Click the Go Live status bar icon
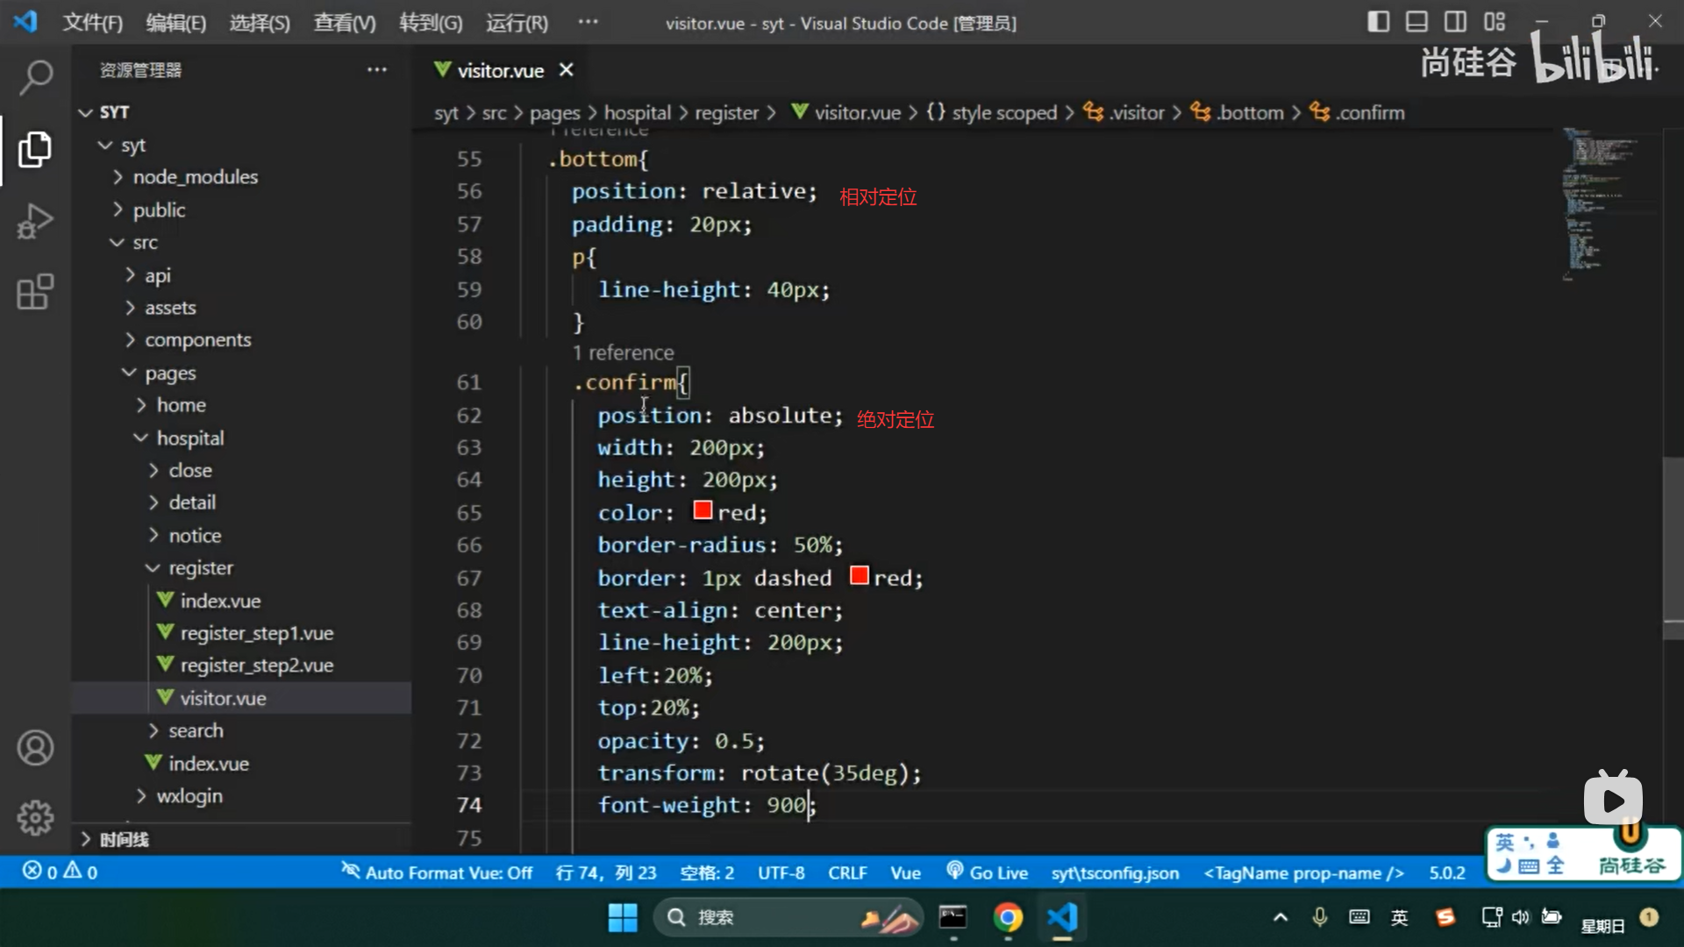 pyautogui.click(x=987, y=872)
